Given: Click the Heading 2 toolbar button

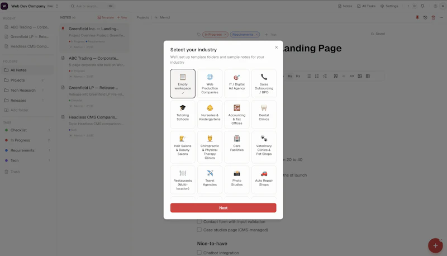Looking at the screenshot, I should (x=290, y=76).
